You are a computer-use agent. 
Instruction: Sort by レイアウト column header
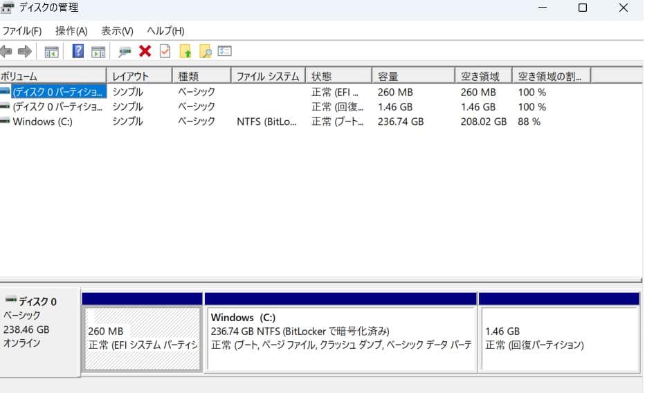pyautogui.click(x=139, y=76)
